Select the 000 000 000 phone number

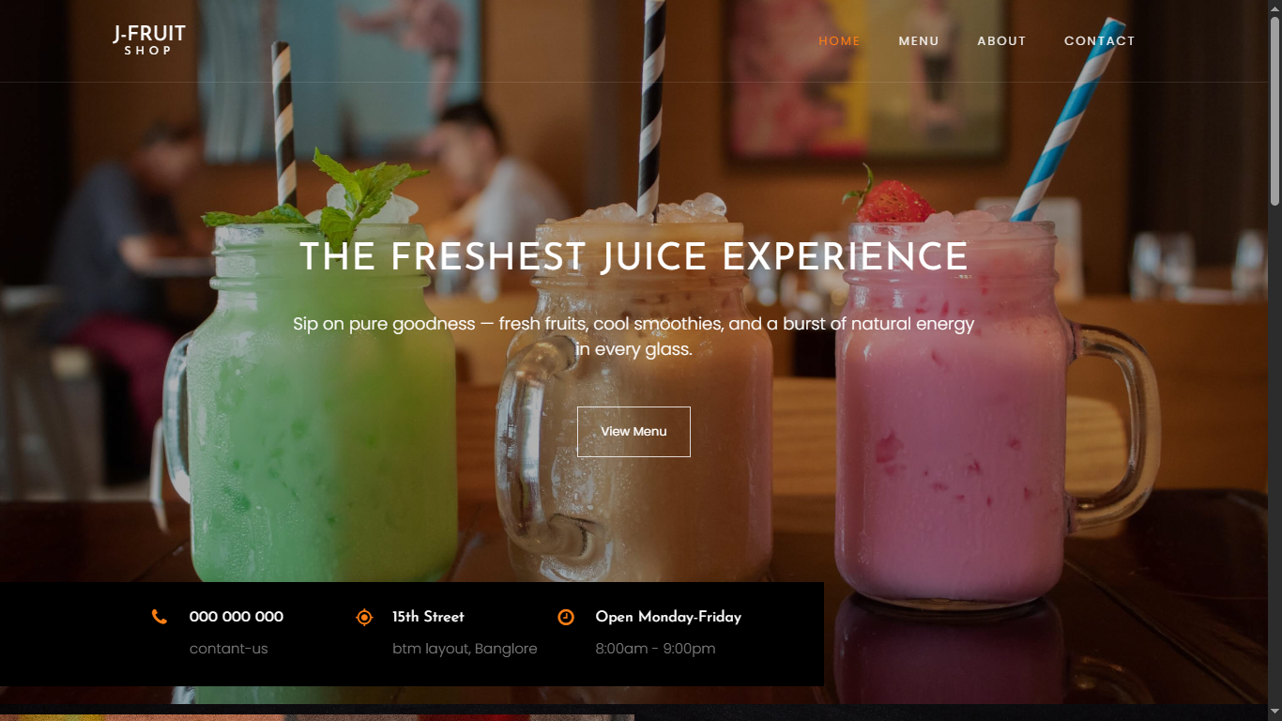point(237,617)
